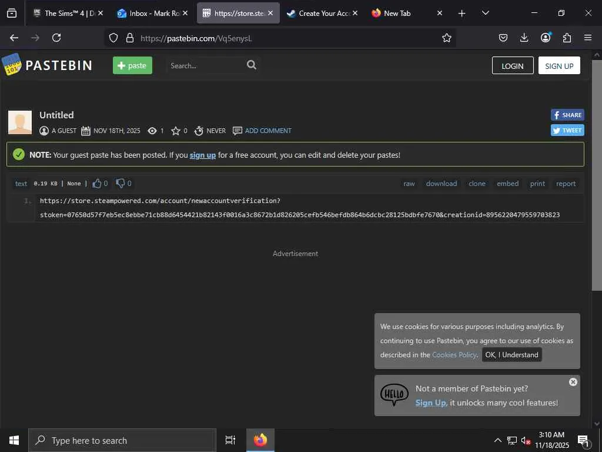Screen dimensions: 602x452
Task: Focus the Pastebin search field
Action: coord(205,66)
